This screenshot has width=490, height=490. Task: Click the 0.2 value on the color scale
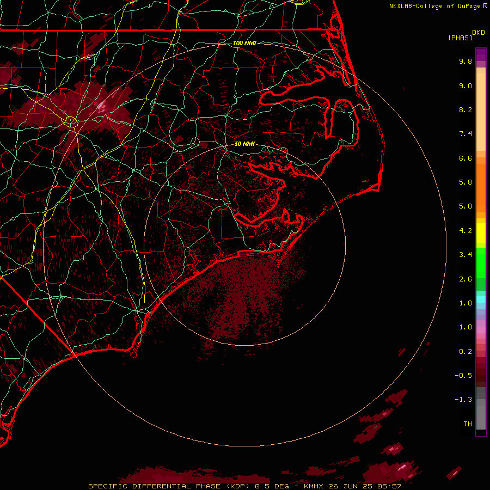465,352
